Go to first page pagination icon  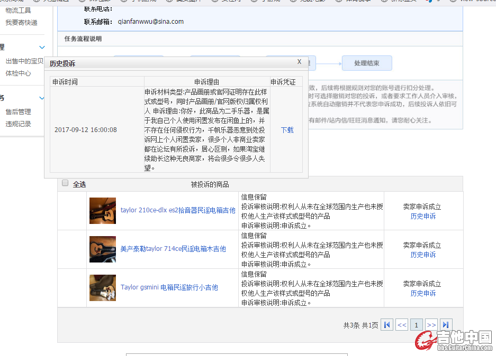[387, 325]
